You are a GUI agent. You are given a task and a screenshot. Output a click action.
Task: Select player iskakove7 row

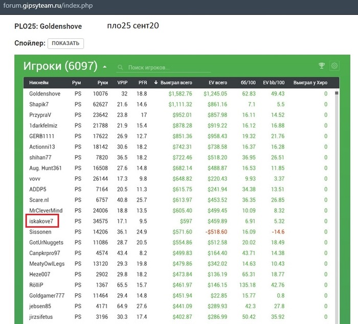[178, 221]
